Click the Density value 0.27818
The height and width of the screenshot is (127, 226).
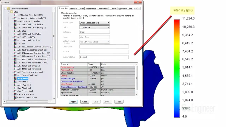point(92,76)
